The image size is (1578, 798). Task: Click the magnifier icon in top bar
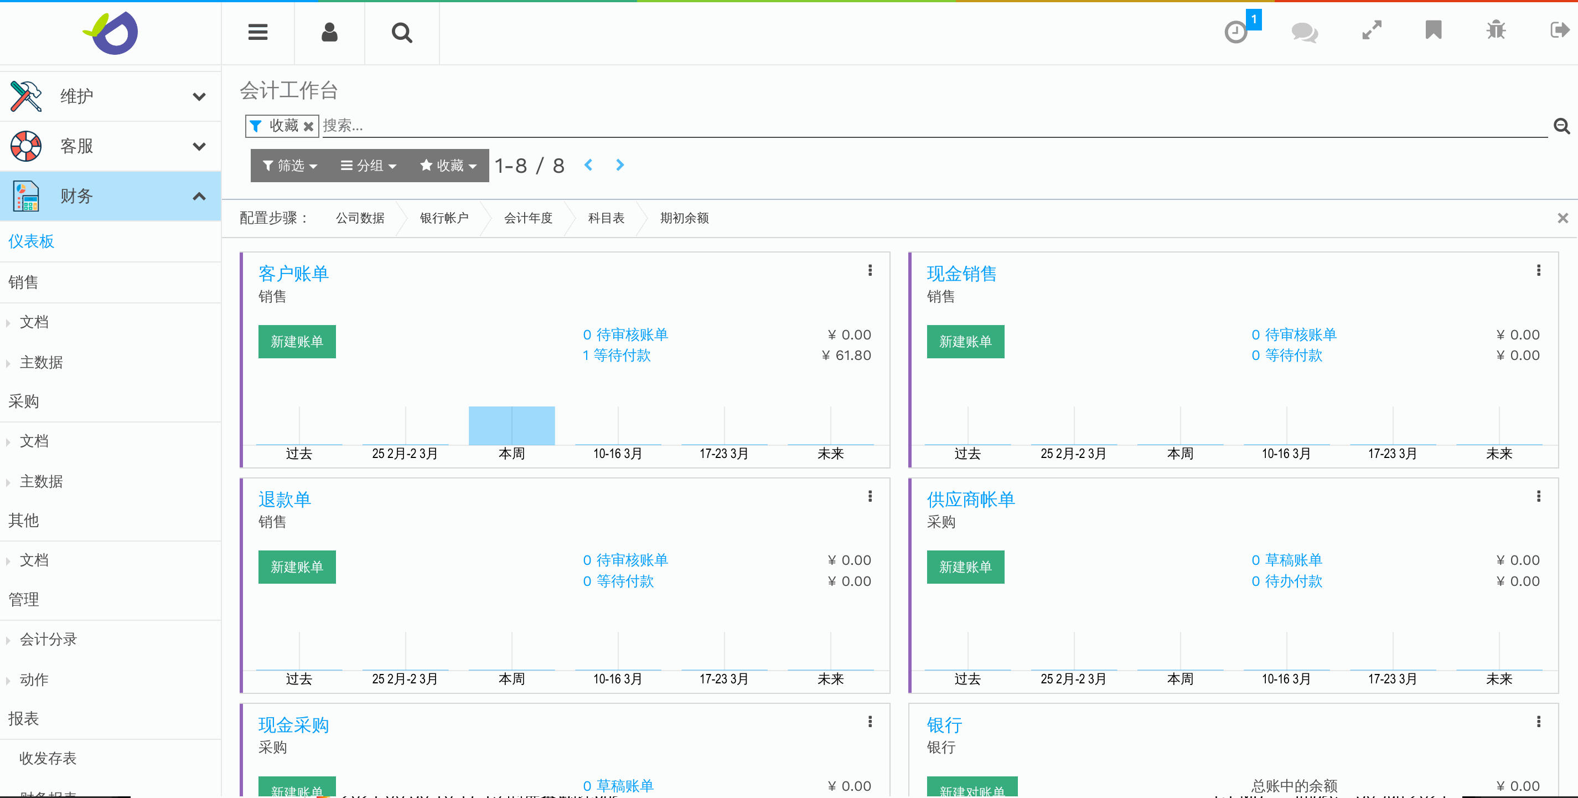tap(402, 32)
